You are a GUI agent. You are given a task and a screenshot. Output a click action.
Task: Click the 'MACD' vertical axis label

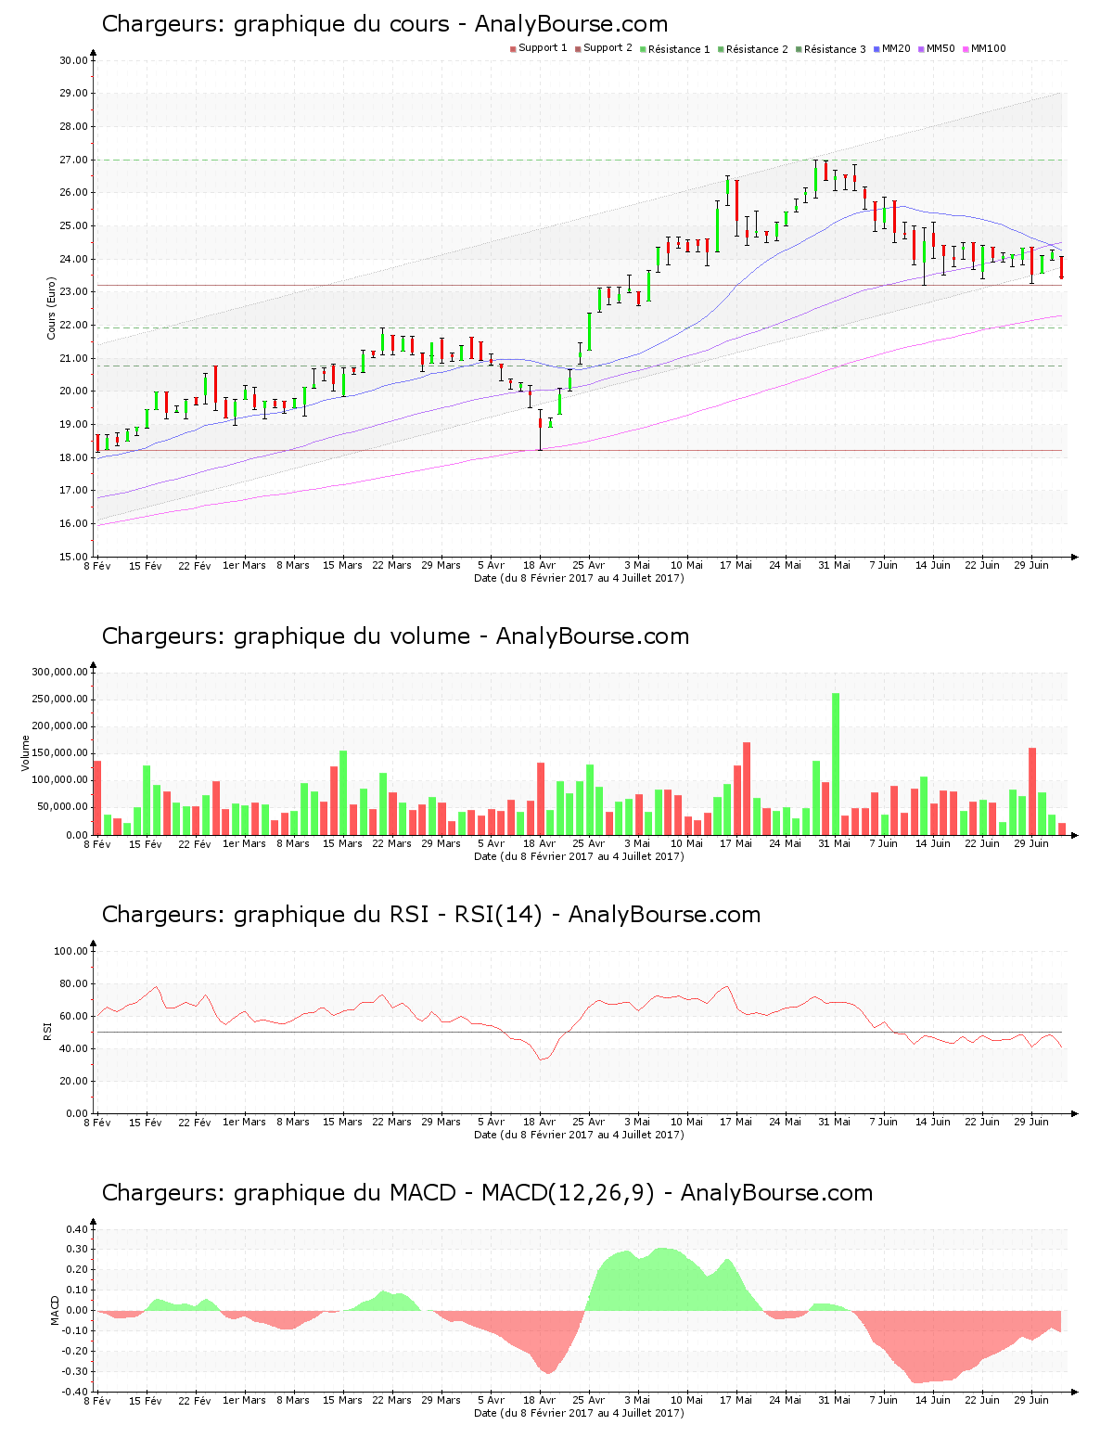pyautogui.click(x=56, y=1309)
